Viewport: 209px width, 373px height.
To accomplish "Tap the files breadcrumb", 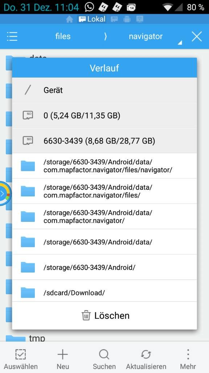I will [x=63, y=36].
